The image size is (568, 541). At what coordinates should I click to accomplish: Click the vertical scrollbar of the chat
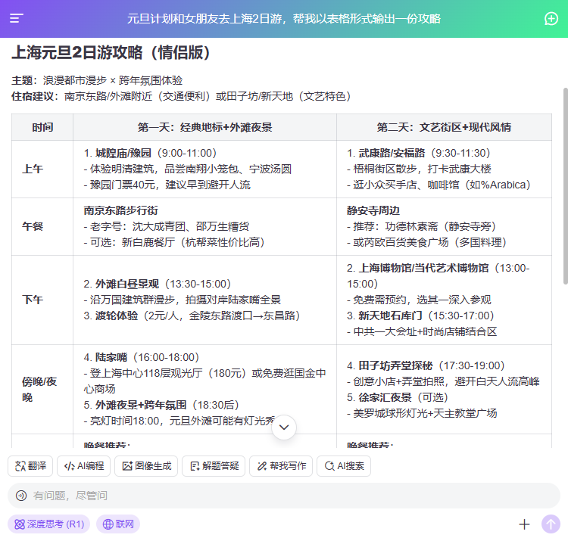(x=565, y=186)
